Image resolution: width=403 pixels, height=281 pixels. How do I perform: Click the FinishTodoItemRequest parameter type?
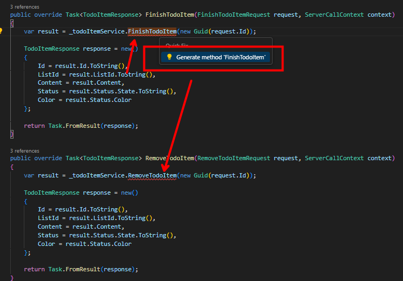[234, 15]
